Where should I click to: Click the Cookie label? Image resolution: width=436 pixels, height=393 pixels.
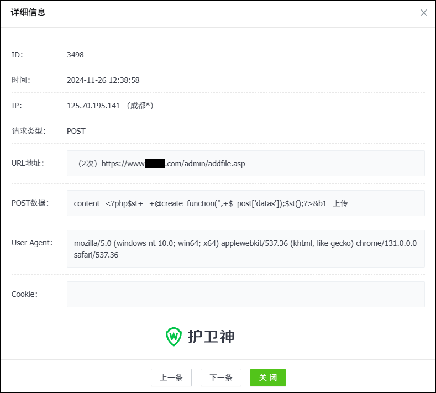[24, 294]
